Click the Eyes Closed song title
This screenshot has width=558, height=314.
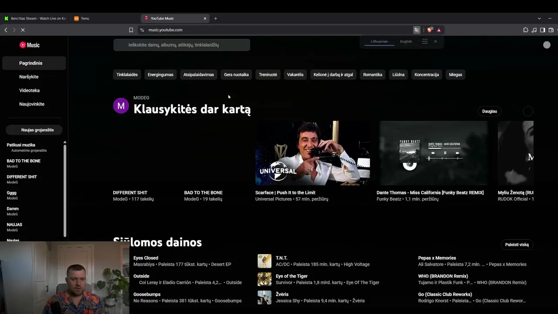[146, 258]
